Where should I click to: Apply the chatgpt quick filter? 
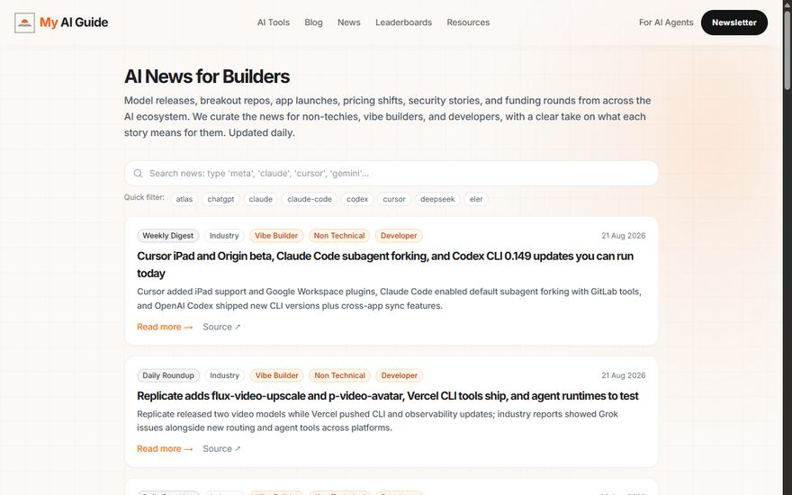(220, 199)
